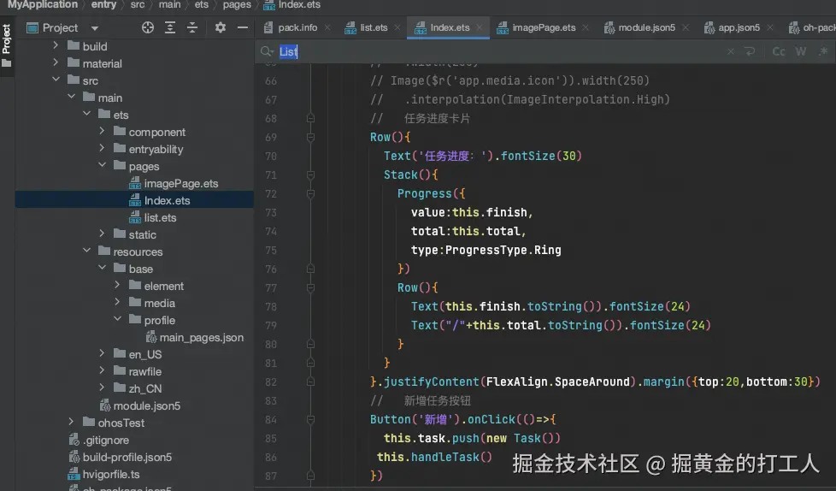Screen dimensions: 836x491
Task: Close the pack.info tab
Action: 327,27
